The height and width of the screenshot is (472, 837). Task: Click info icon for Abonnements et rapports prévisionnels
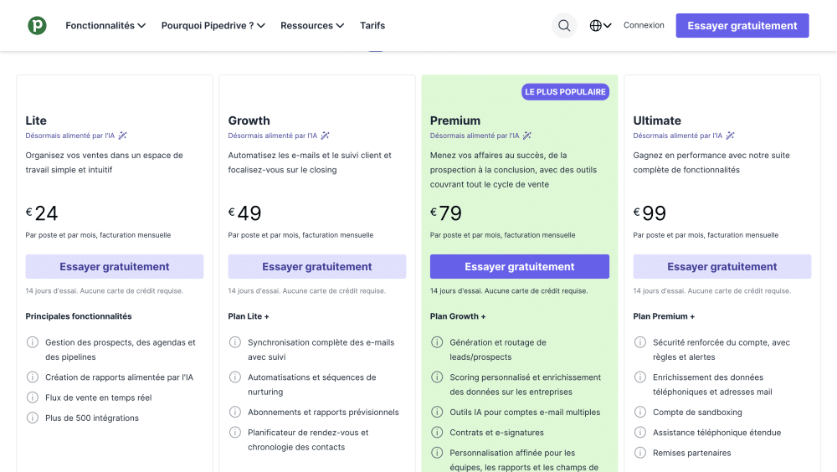click(235, 412)
